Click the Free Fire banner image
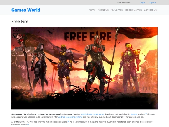This screenshot has width=169, height=127. point(84,68)
